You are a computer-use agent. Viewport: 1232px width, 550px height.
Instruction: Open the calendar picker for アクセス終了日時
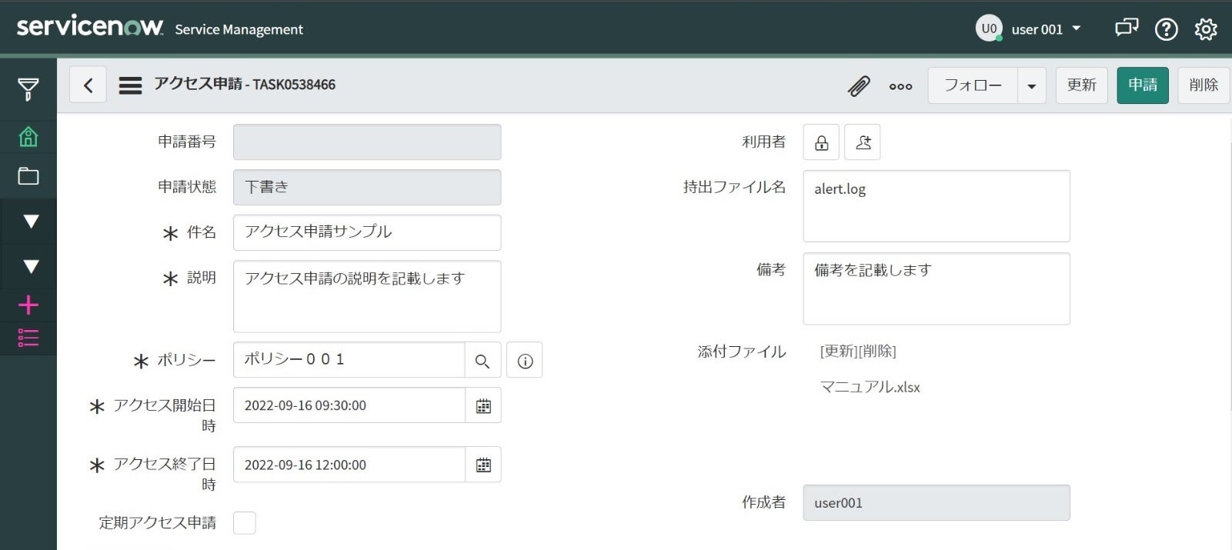pos(483,465)
